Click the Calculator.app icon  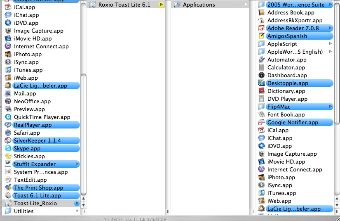tap(262, 67)
